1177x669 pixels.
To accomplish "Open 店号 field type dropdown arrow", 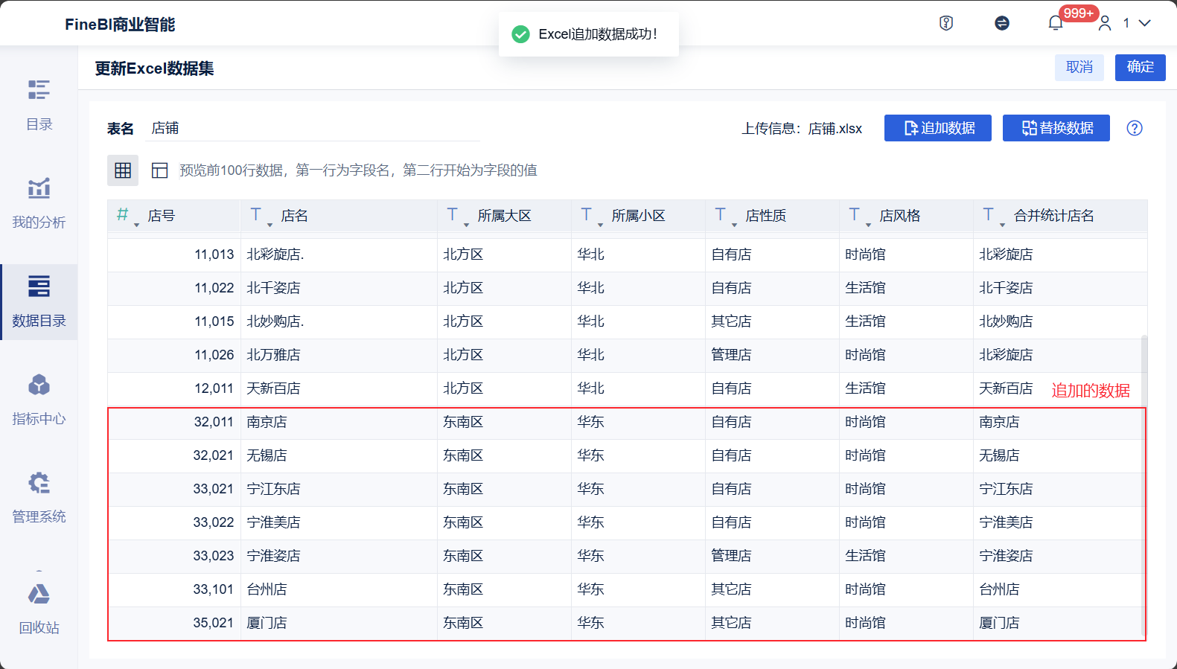I will pyautogui.click(x=136, y=224).
